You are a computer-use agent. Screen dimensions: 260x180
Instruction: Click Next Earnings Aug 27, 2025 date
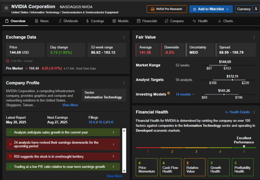tap(57, 122)
